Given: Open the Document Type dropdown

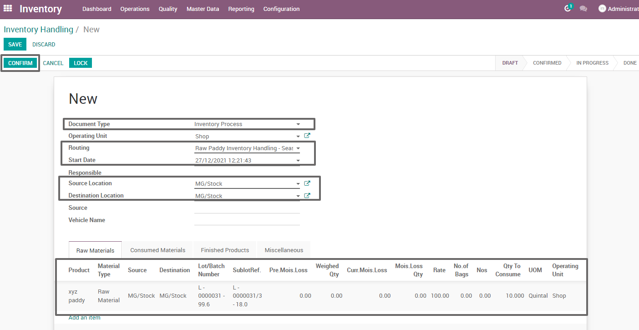Looking at the screenshot, I should [298, 124].
